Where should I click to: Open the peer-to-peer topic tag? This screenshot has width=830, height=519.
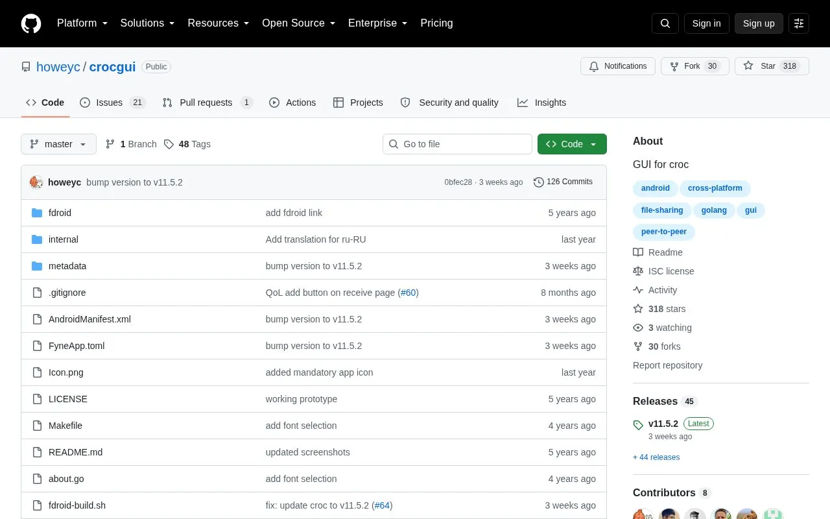coord(664,232)
